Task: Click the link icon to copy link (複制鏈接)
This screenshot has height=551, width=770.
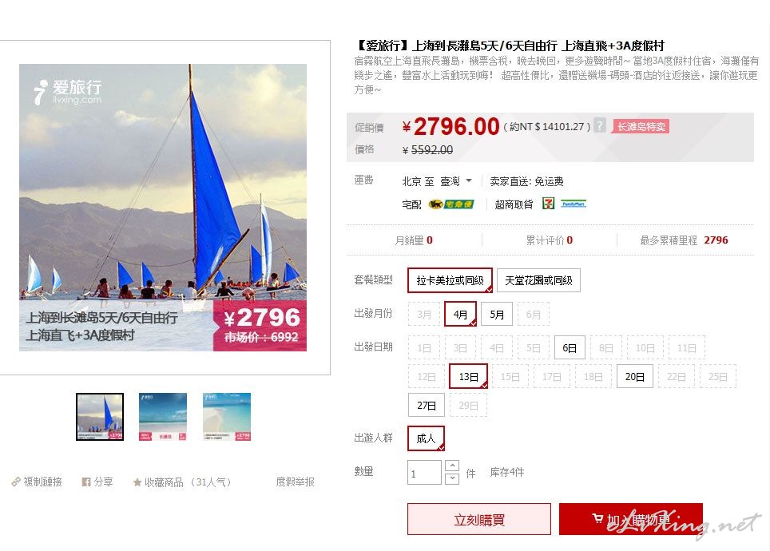Action: click(16, 482)
